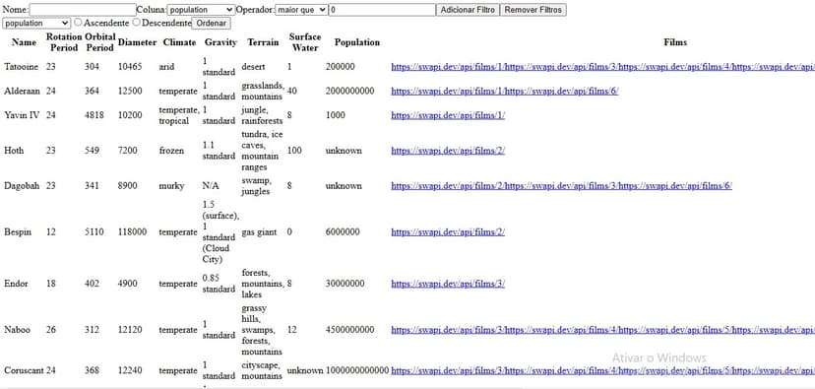Open Bespin films/2 link
815x389 pixels.
[x=448, y=232]
